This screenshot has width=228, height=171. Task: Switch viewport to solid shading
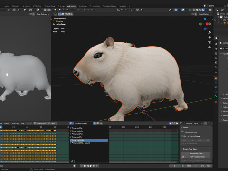point(197,10)
